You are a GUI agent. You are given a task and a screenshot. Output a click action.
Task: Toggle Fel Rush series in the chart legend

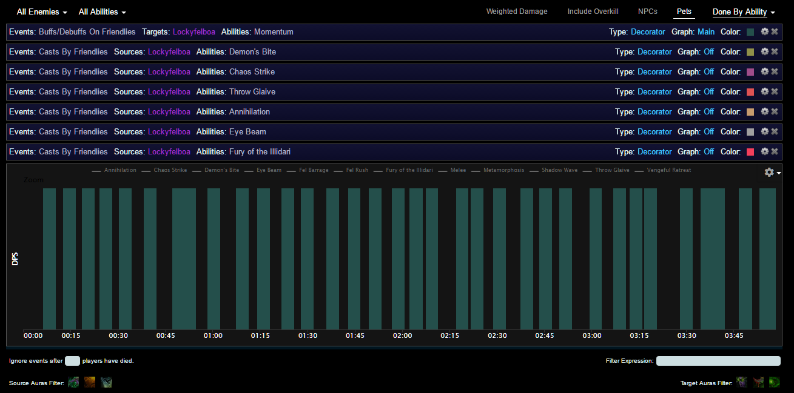tap(351, 170)
